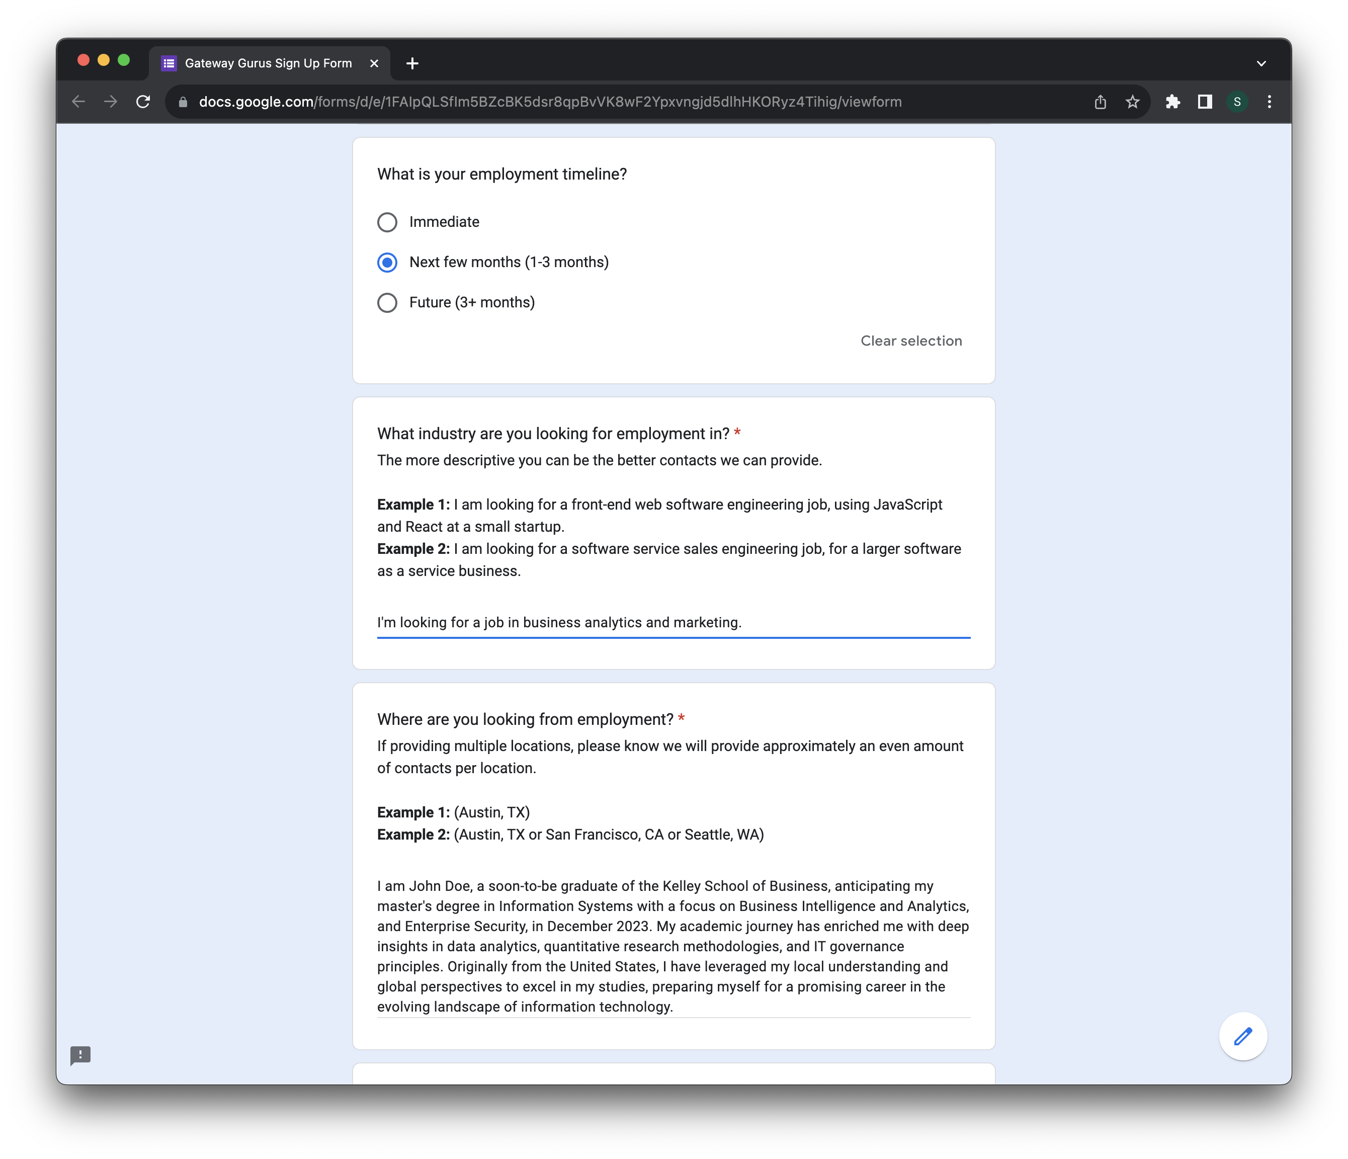Open a new browser tab
The image size is (1348, 1159).
click(x=412, y=63)
